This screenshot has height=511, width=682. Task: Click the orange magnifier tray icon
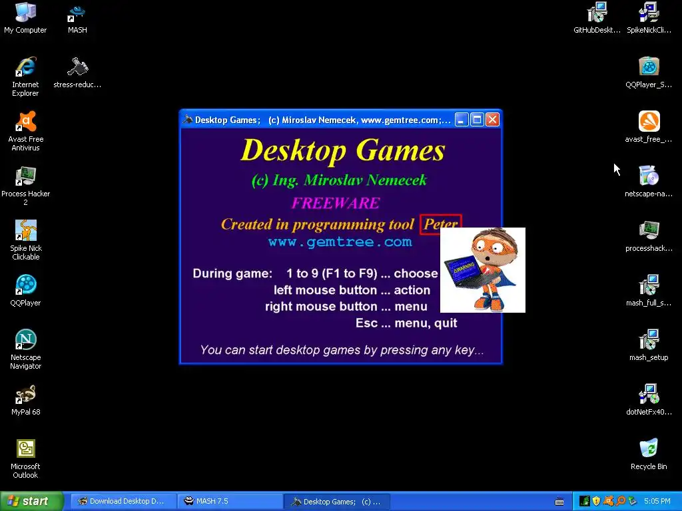click(x=620, y=502)
